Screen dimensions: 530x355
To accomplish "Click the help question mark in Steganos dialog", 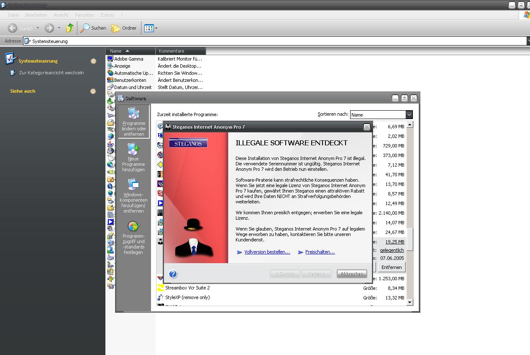I will point(173,274).
